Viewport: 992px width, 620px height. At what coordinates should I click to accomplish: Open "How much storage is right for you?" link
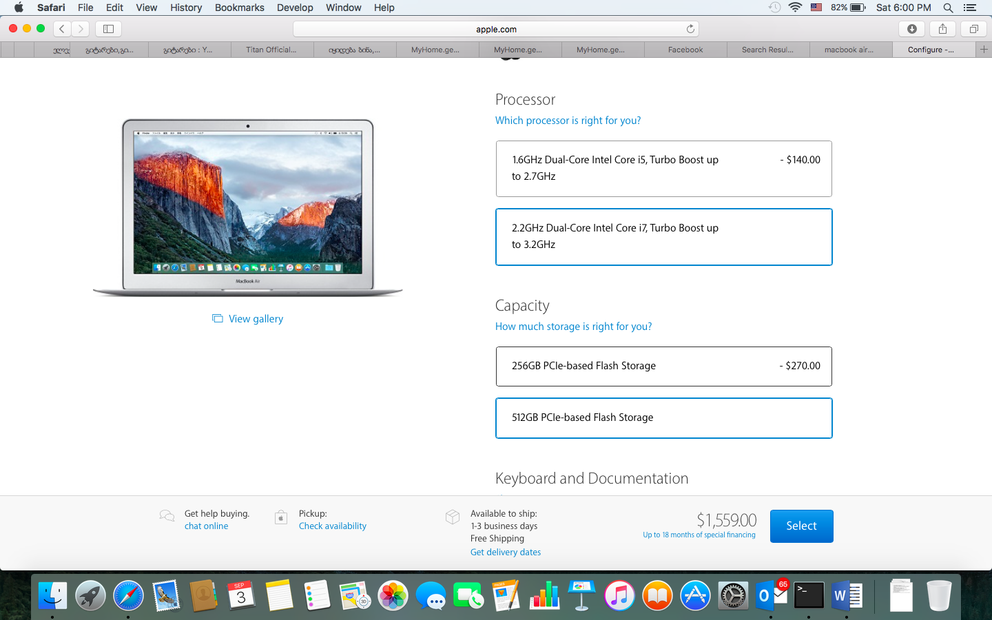[574, 327]
